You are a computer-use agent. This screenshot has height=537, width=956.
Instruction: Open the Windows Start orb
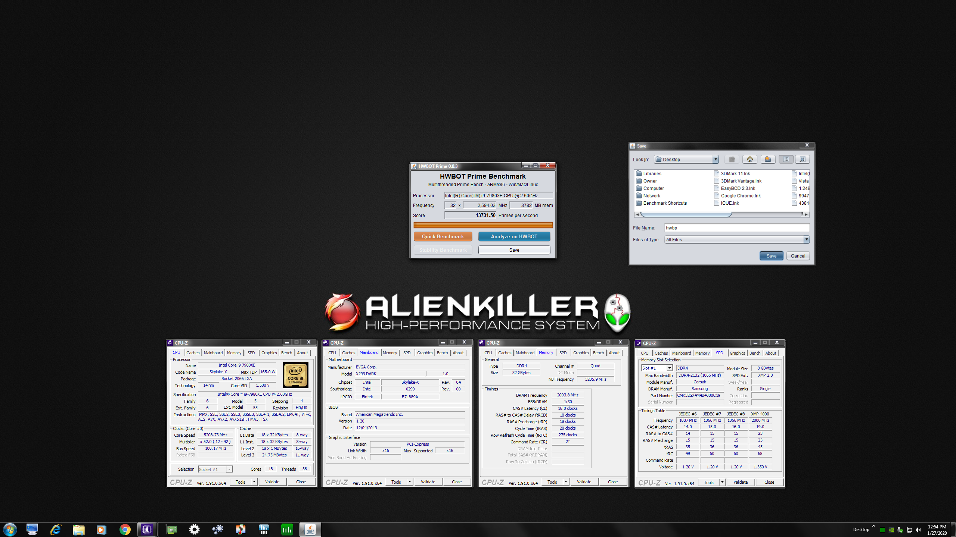click(10, 530)
